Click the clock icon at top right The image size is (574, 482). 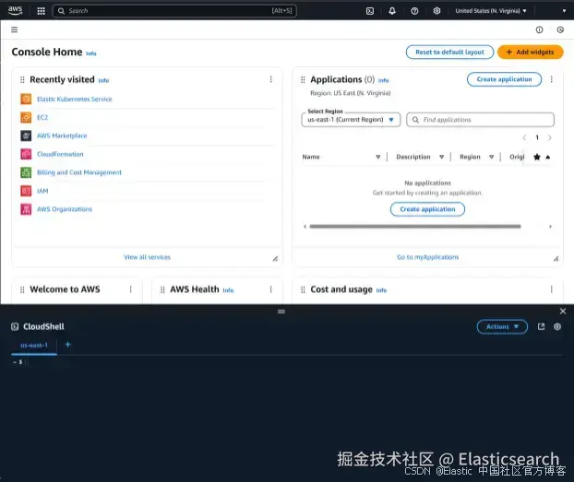pos(560,29)
